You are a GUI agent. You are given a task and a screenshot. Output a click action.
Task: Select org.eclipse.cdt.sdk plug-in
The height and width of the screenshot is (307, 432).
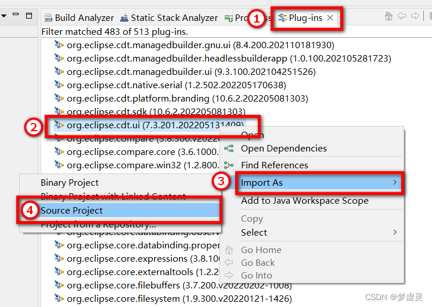150,112
